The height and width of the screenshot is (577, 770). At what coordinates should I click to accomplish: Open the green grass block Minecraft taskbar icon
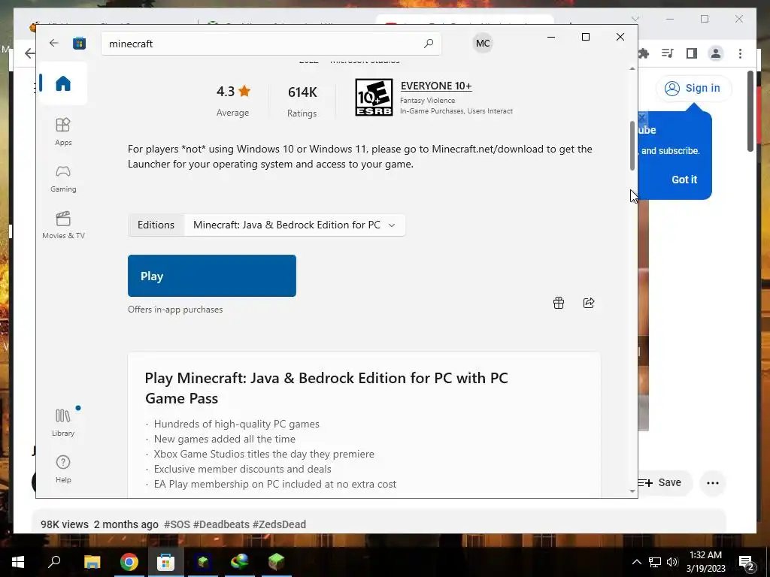click(277, 562)
